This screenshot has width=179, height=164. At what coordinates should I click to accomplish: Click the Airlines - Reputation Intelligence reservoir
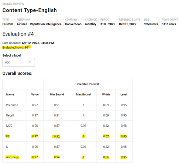pos(39,24)
